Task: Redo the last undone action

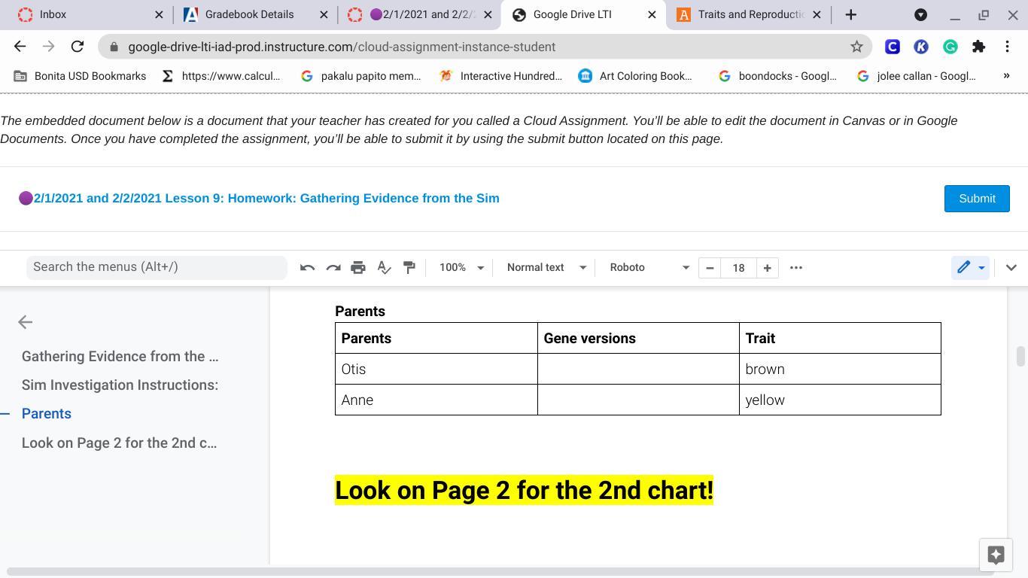Action: coord(333,267)
